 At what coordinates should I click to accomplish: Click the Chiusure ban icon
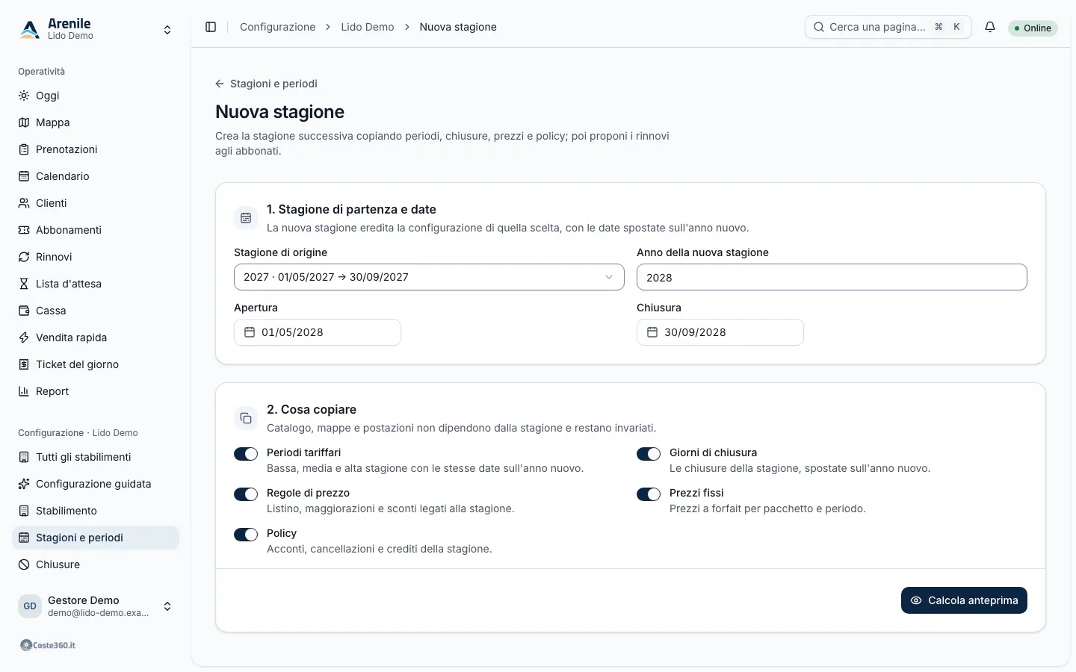(24, 564)
